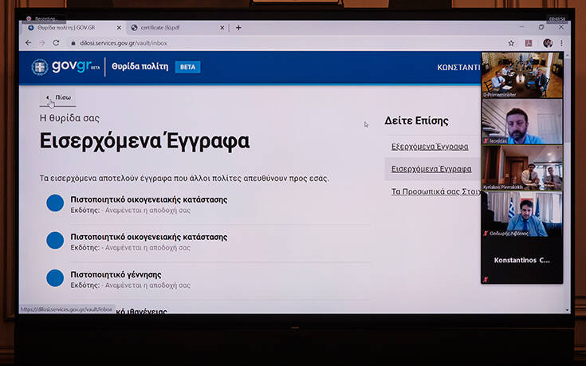
Task: Click the PDF extension icon in the toolbar
Action: coord(529,43)
